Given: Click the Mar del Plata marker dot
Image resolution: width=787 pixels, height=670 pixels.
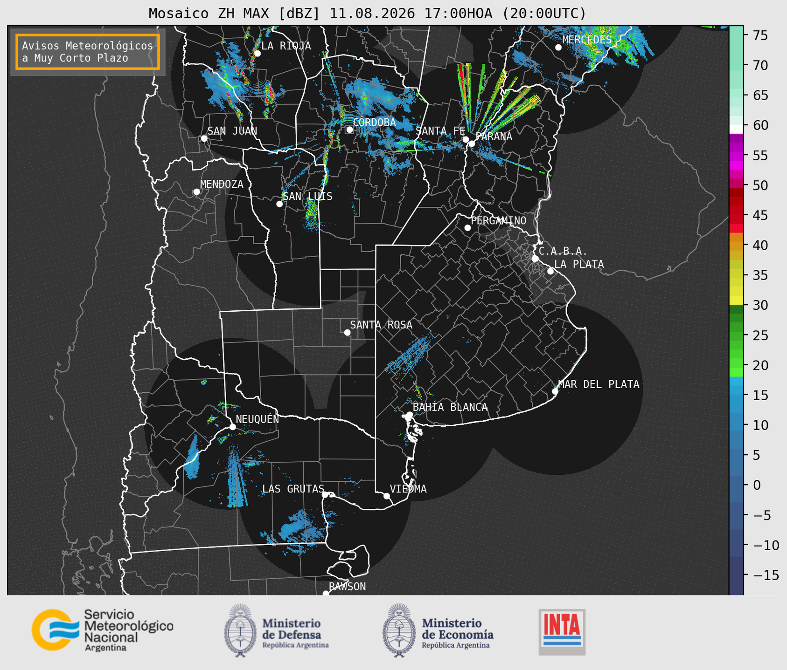Looking at the screenshot, I should [x=555, y=391].
